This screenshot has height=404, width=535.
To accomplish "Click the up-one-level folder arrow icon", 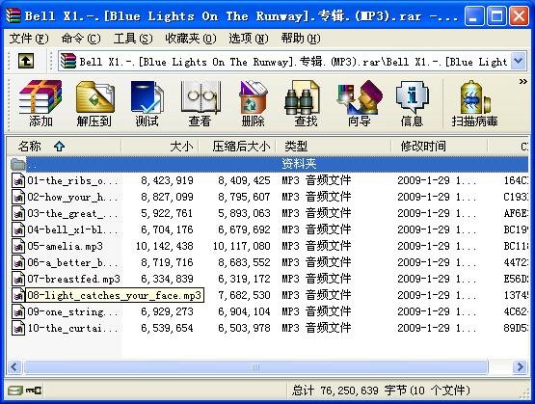I will pos(26,61).
